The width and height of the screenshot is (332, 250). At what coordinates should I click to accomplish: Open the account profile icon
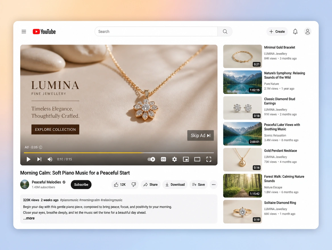point(308,32)
